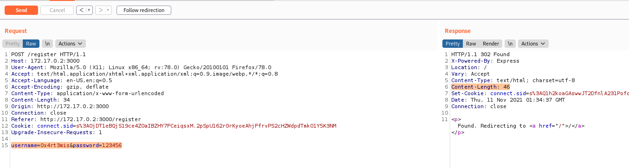Open the previous history dropdown arrow

click(89, 10)
